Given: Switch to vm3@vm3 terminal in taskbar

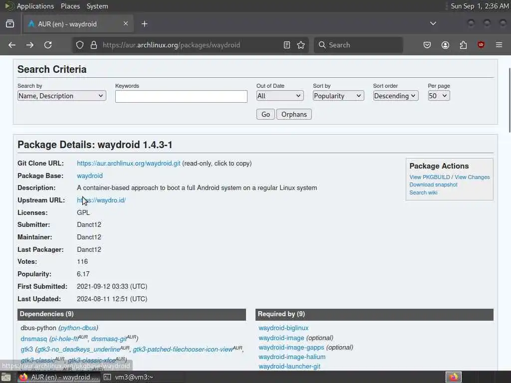Looking at the screenshot, I should click(129, 377).
